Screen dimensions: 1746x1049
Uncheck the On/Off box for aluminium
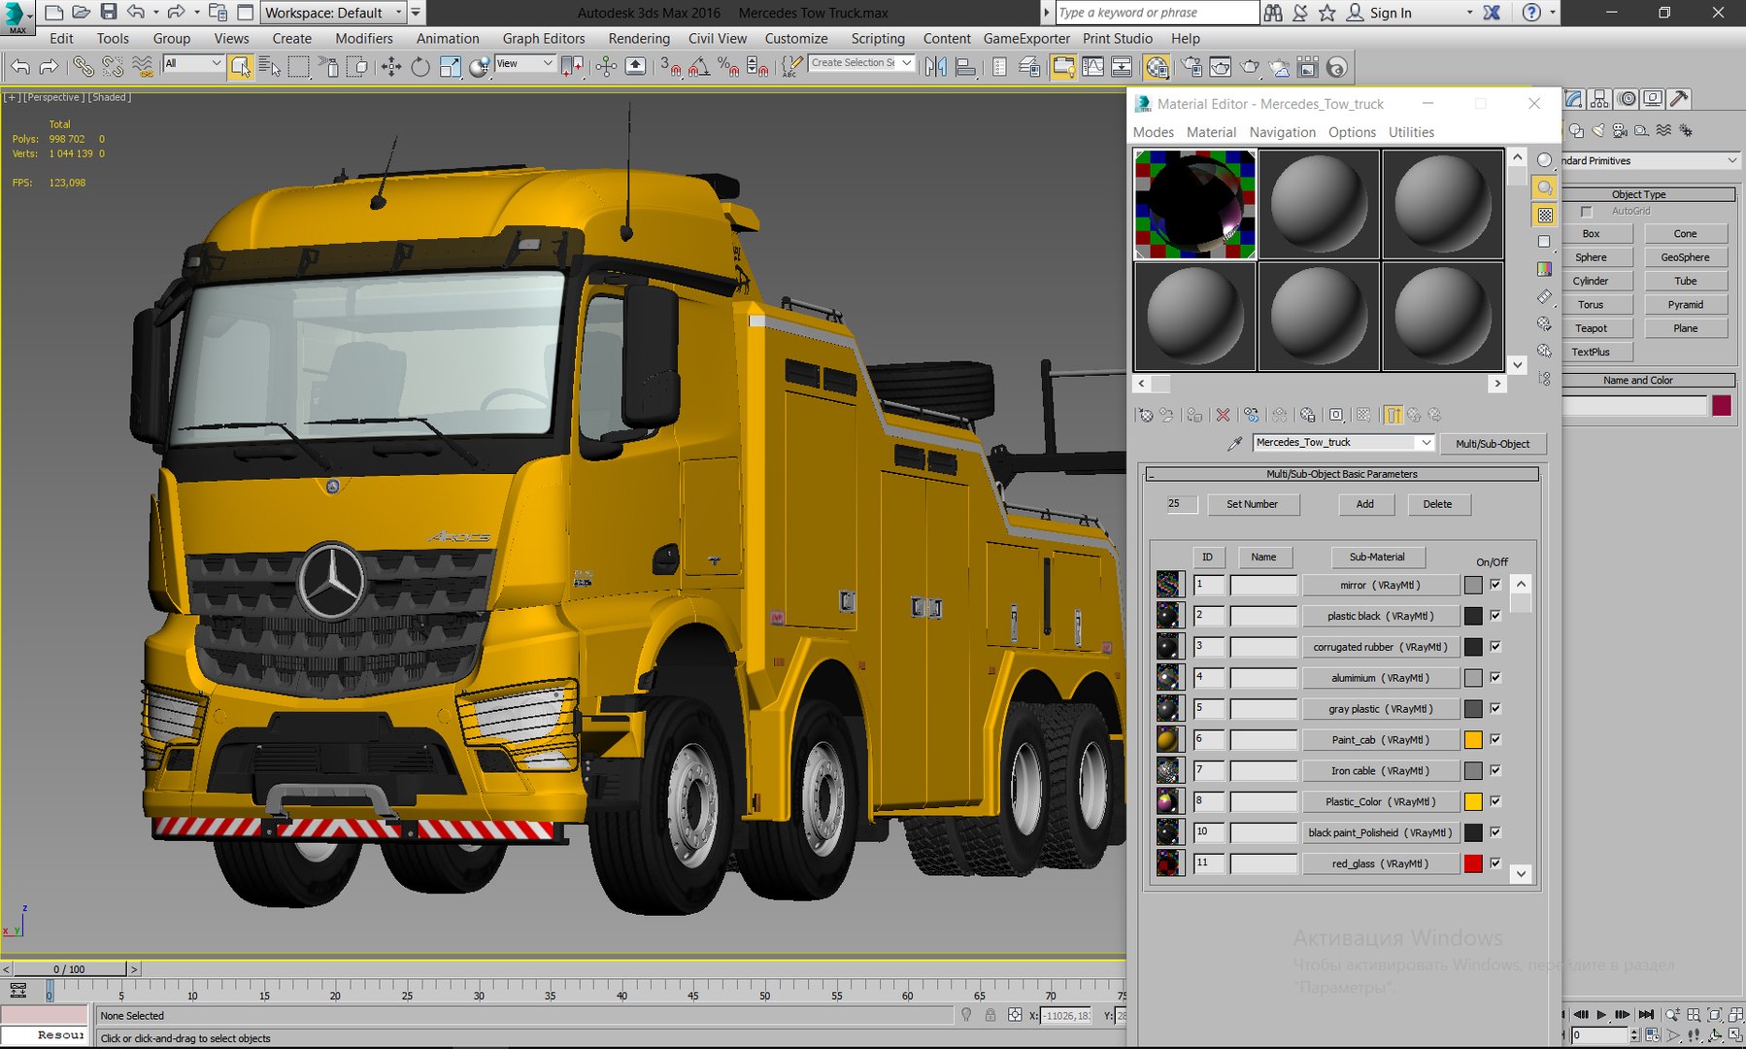tap(1495, 677)
